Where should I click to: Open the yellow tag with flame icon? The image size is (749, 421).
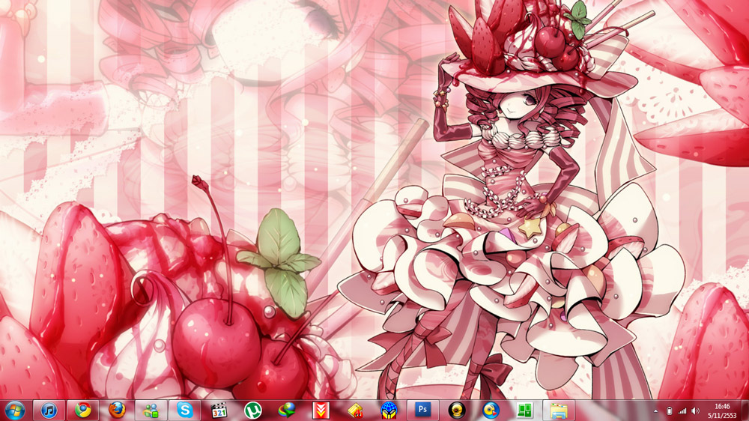click(355, 411)
